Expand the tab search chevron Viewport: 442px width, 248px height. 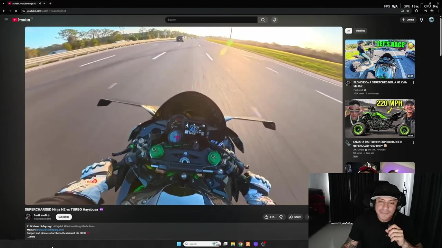[4, 3]
